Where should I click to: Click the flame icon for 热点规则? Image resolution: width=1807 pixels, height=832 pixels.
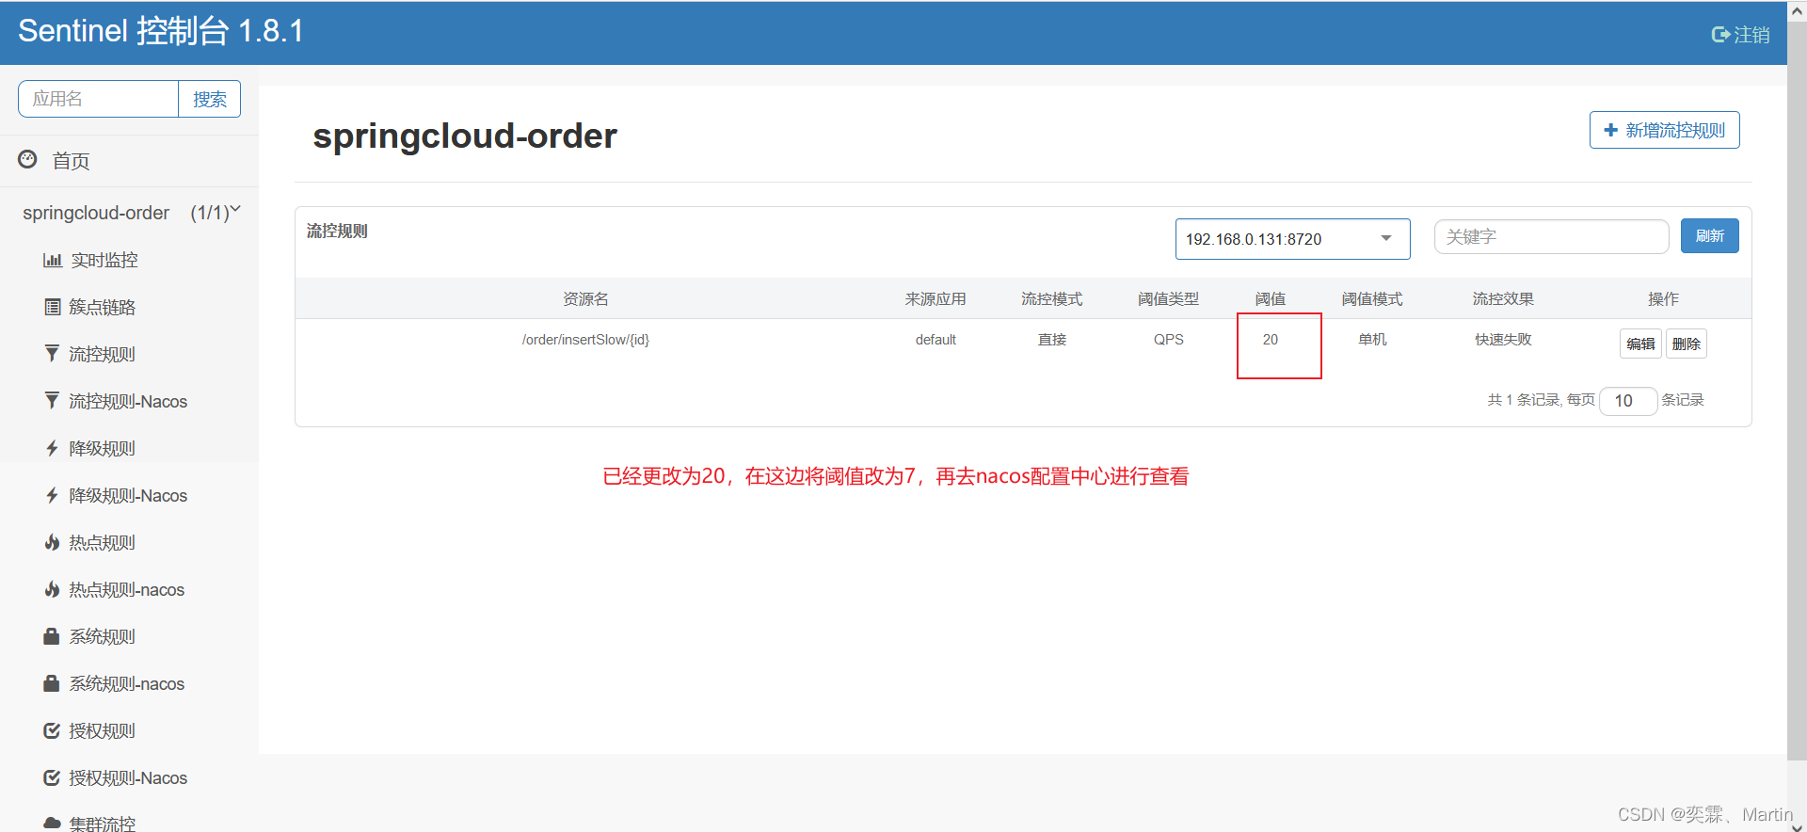pos(53,542)
